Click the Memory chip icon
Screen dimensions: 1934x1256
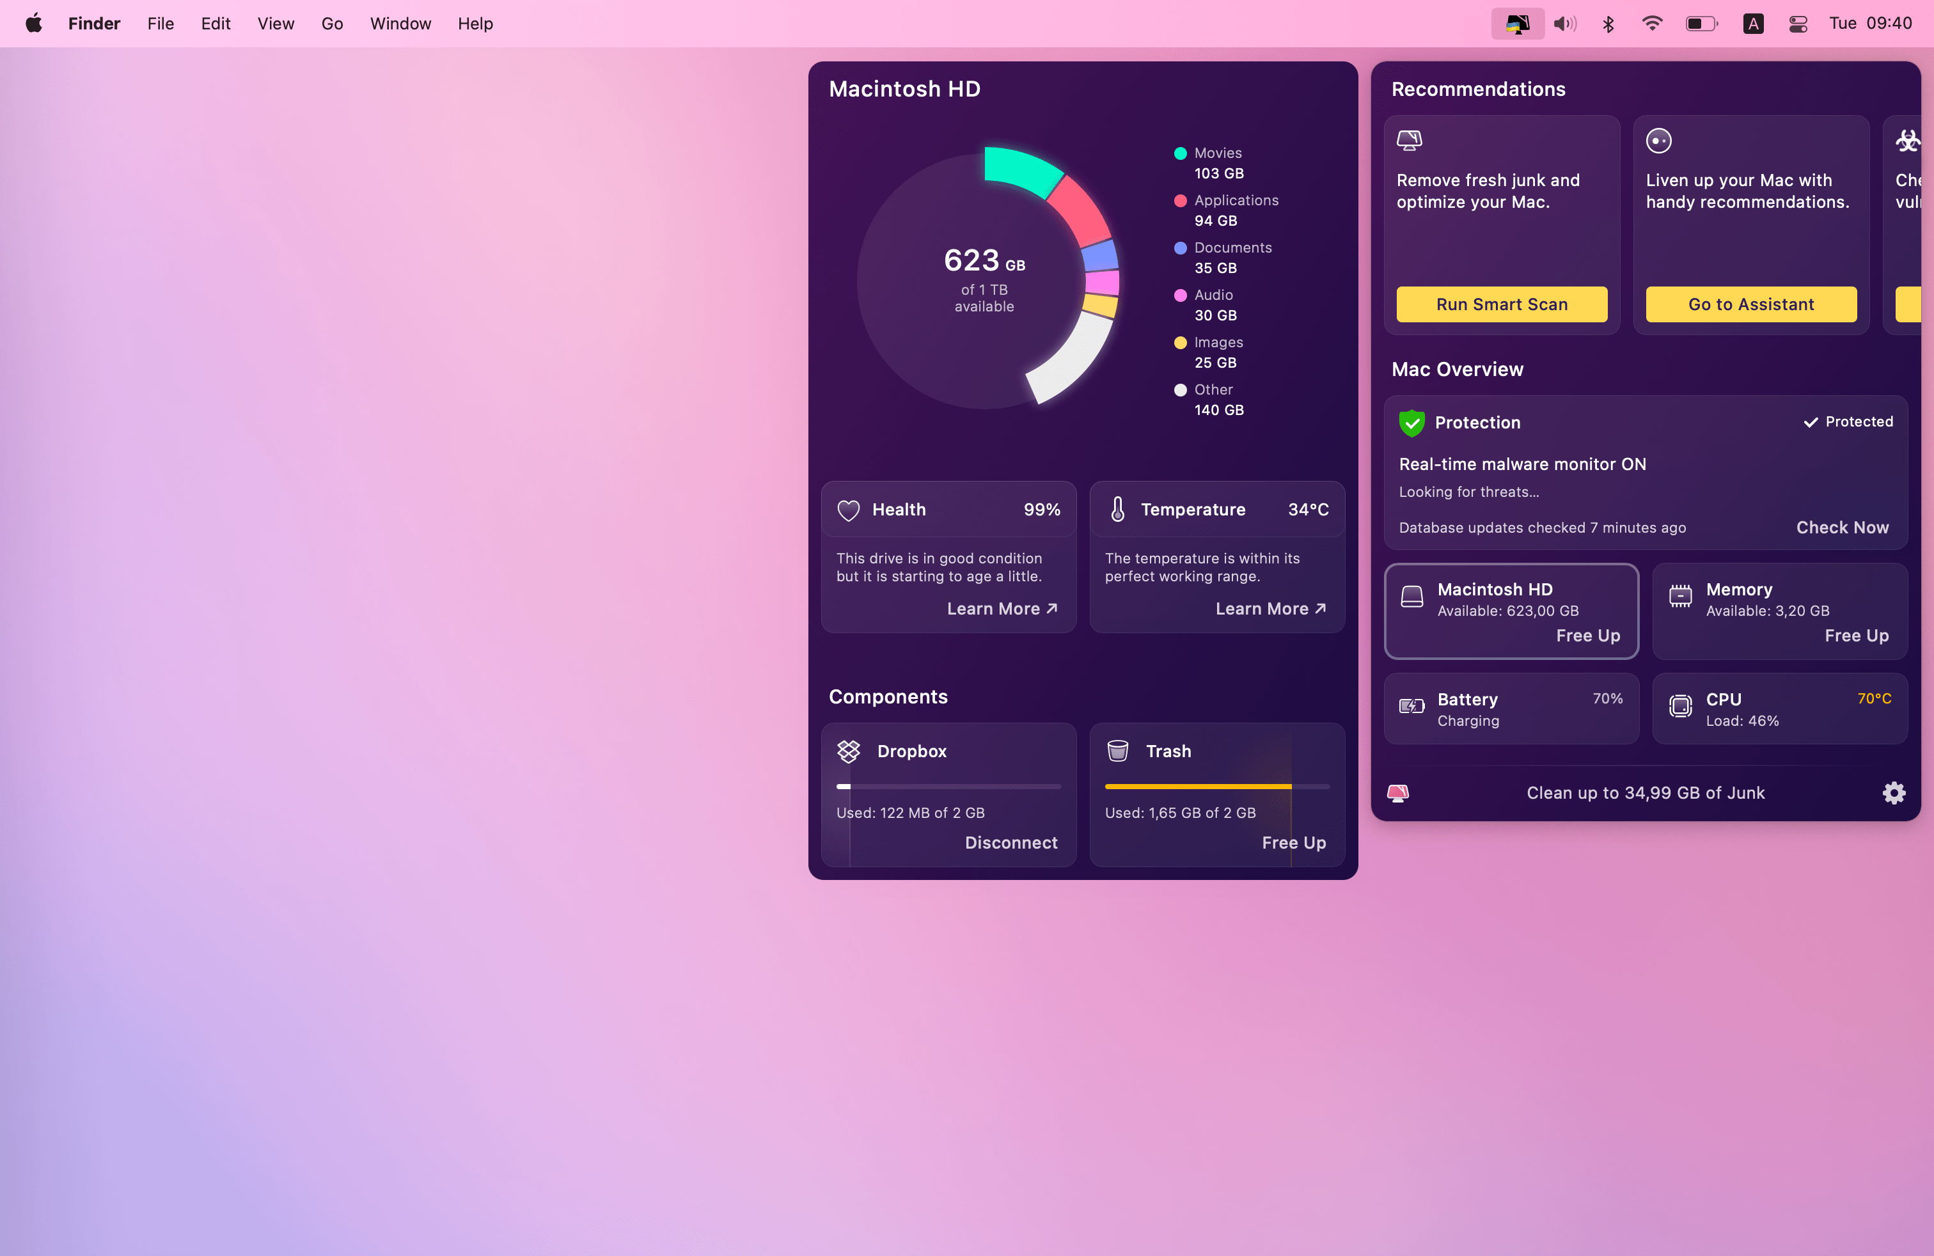click(1679, 597)
